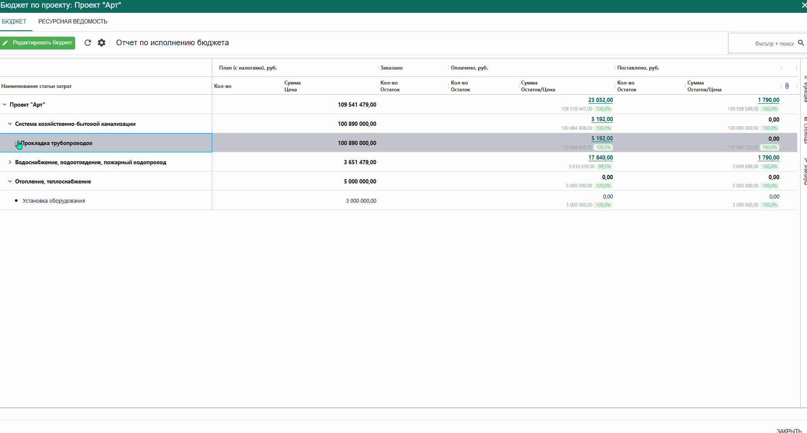The width and height of the screenshot is (807, 433).
Task: Open the Функции side panel
Action: [x=804, y=89]
